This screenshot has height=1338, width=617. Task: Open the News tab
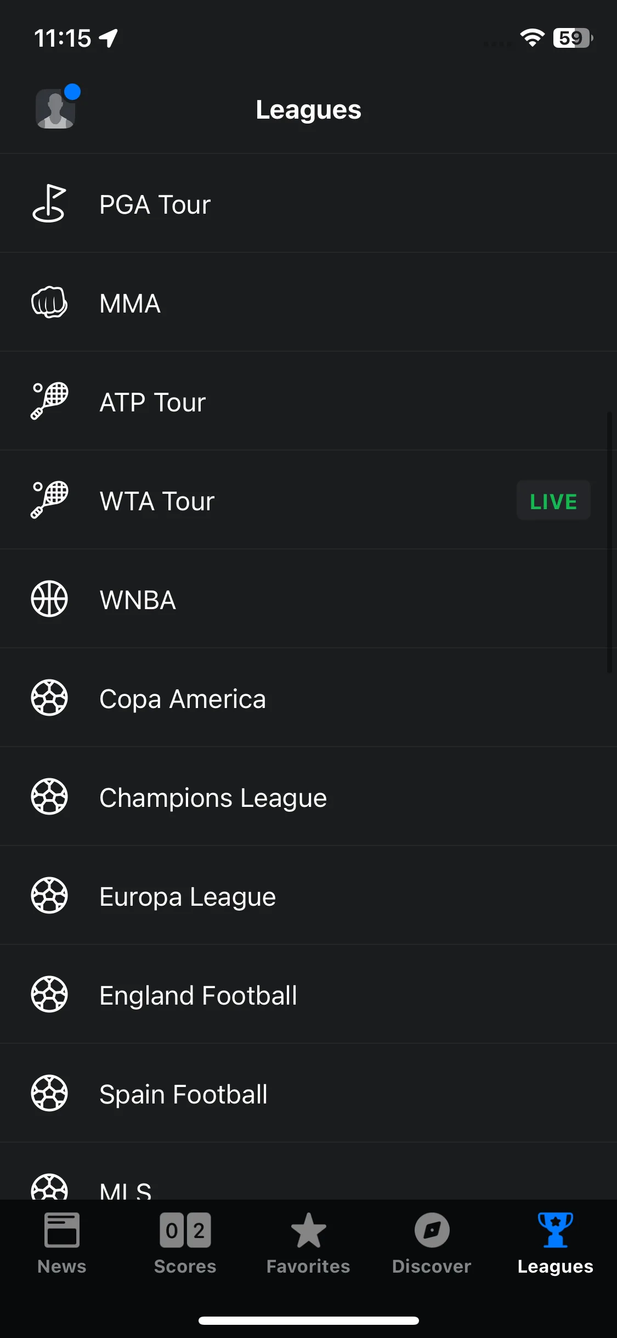click(62, 1244)
